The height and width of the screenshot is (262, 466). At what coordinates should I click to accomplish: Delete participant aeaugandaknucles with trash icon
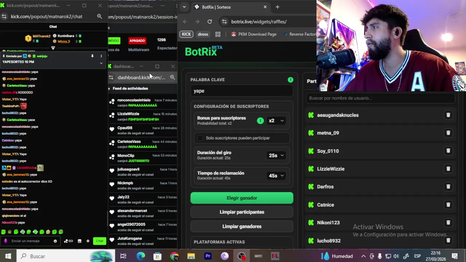coord(448,115)
